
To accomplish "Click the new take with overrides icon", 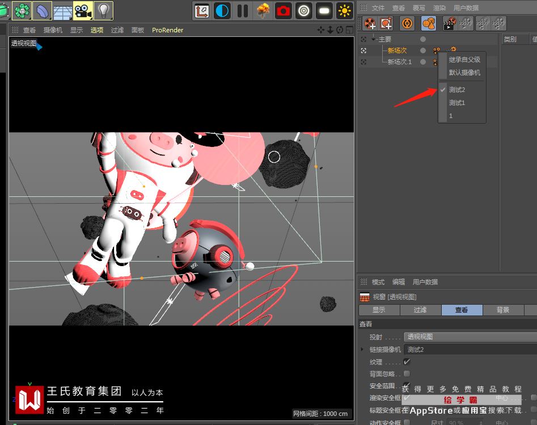I will 386,24.
